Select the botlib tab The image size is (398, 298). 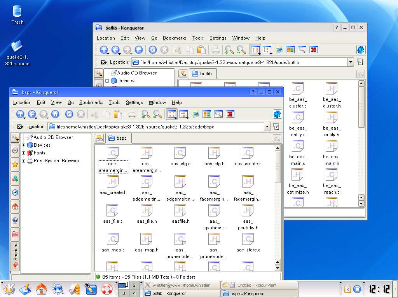(x=202, y=74)
